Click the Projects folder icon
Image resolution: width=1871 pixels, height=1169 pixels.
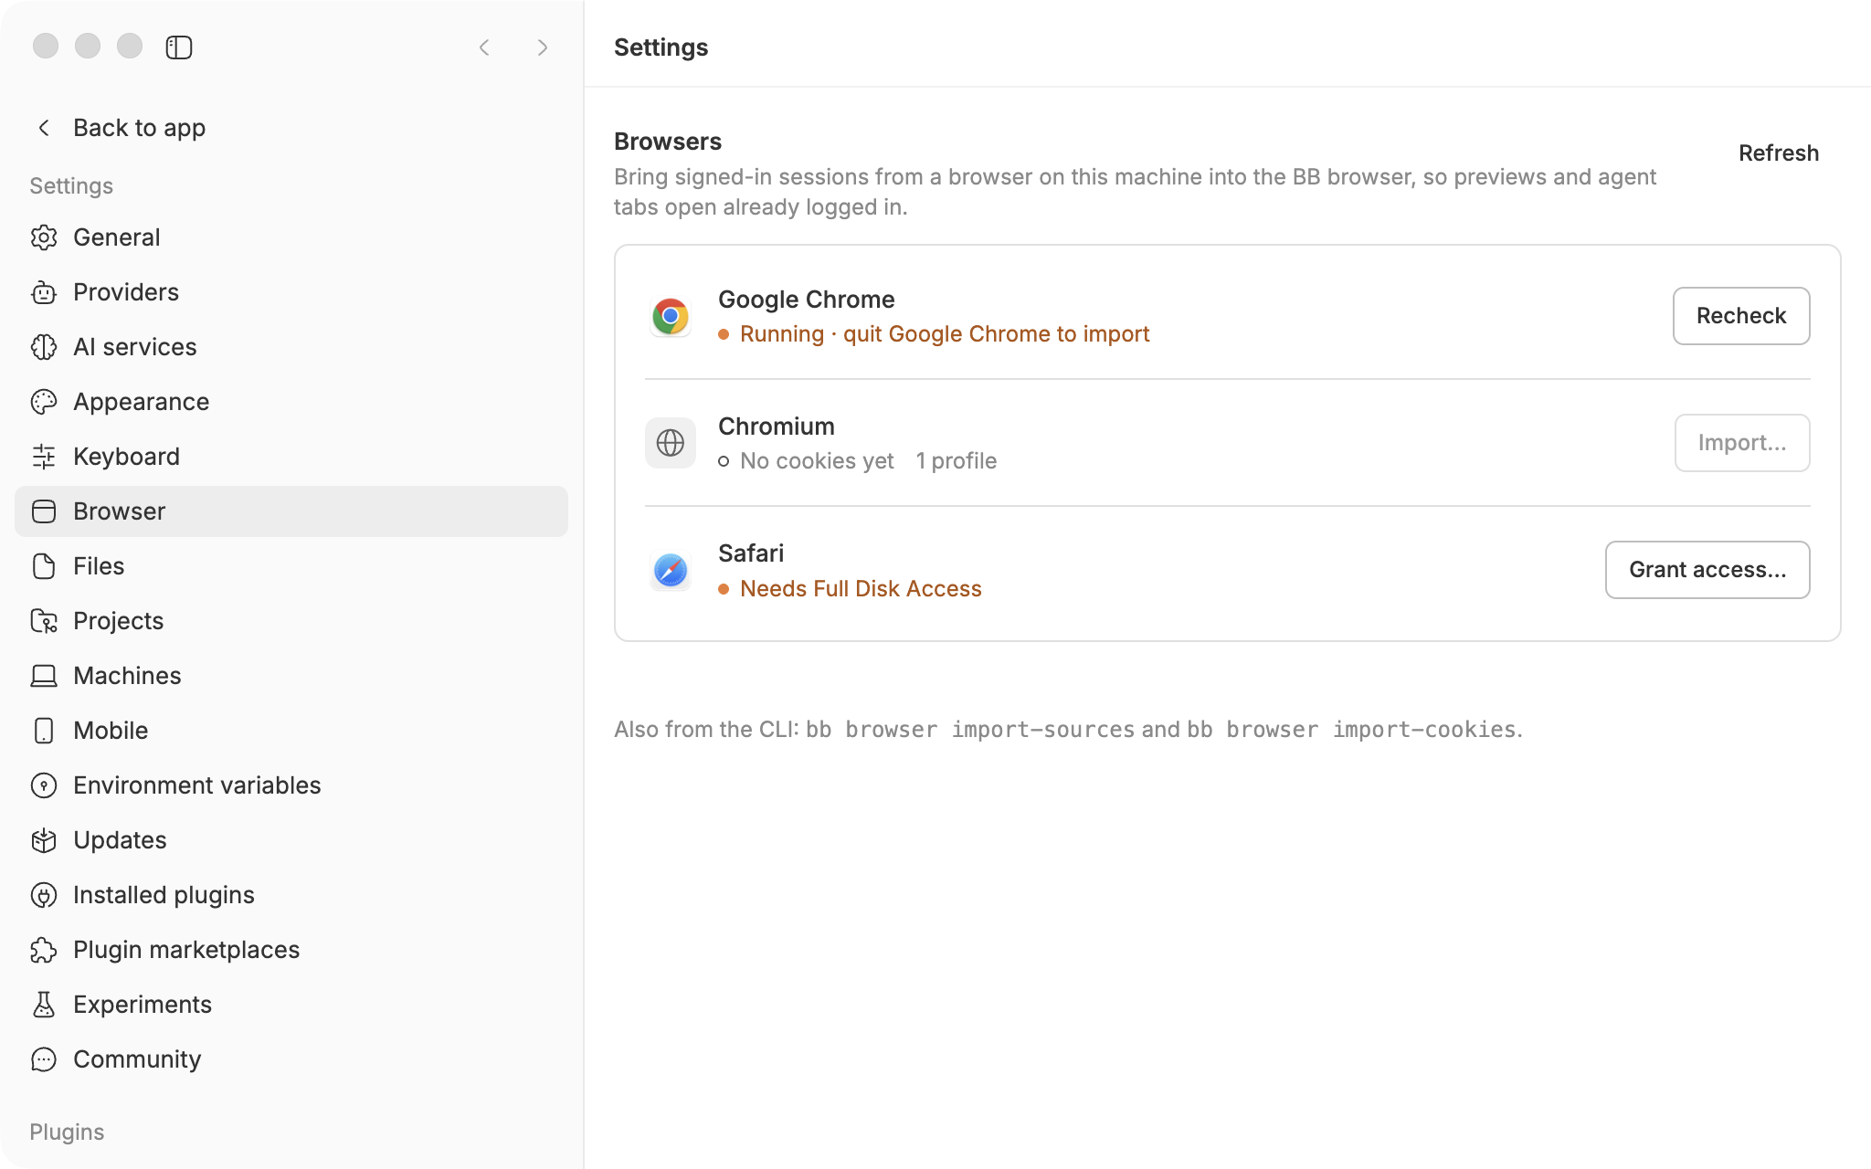(44, 621)
